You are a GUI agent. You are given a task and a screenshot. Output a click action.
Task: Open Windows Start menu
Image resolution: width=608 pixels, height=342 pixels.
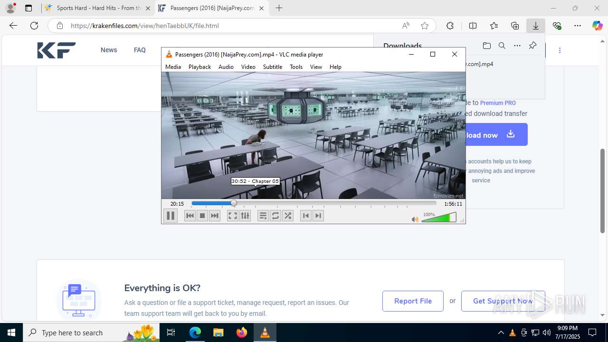tap(11, 332)
